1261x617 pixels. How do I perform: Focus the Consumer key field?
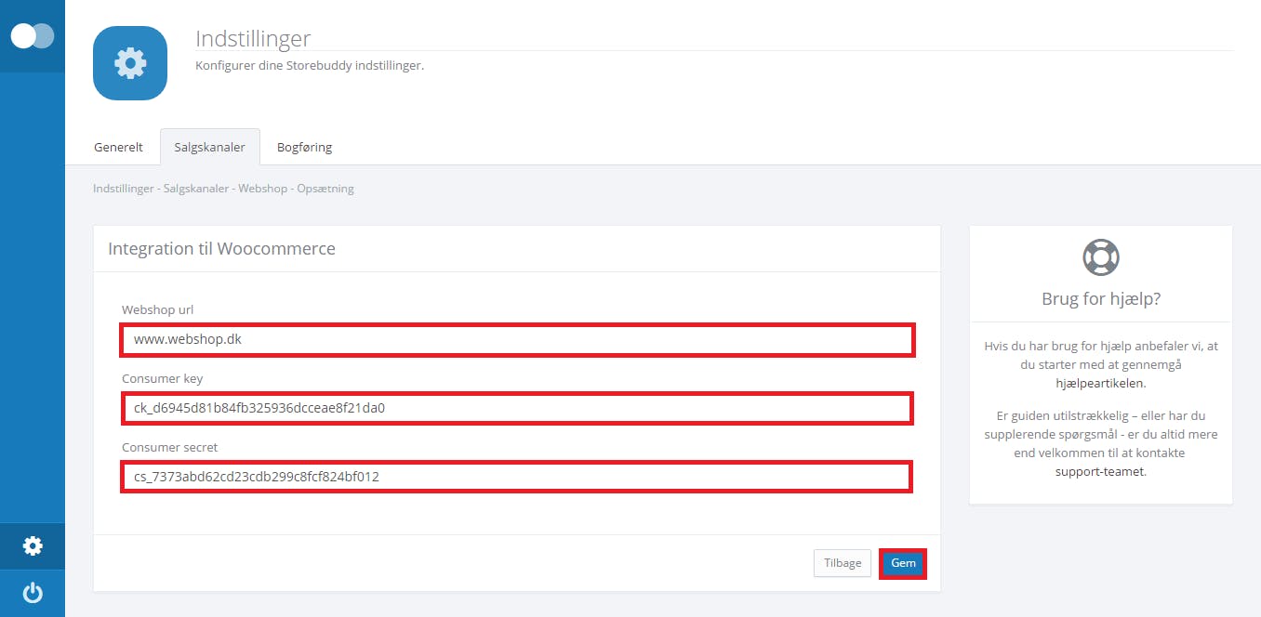tap(517, 408)
